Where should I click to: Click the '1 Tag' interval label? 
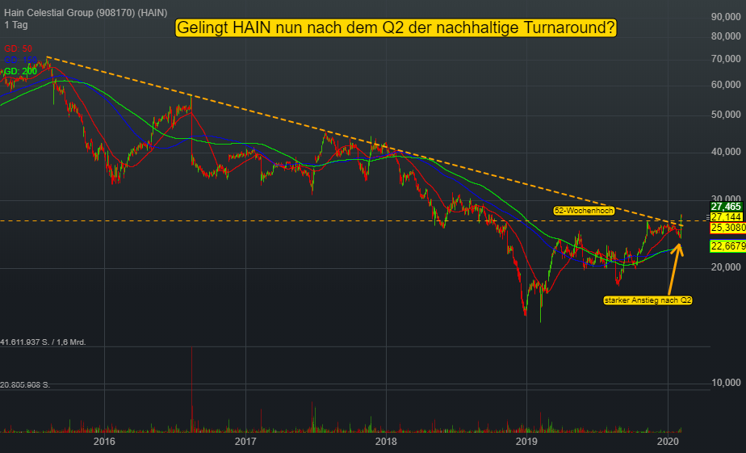(x=15, y=25)
